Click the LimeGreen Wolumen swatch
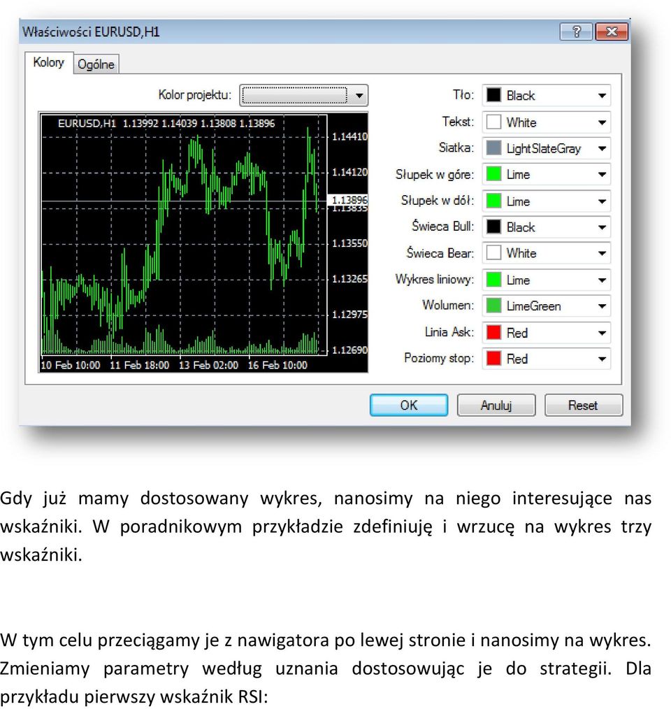The width and height of the screenshot is (671, 709). [493, 306]
